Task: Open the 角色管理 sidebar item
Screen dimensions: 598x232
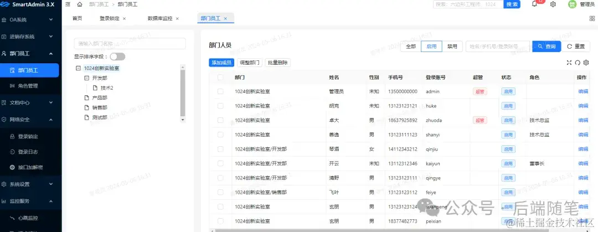Action: pyautogui.click(x=29, y=86)
